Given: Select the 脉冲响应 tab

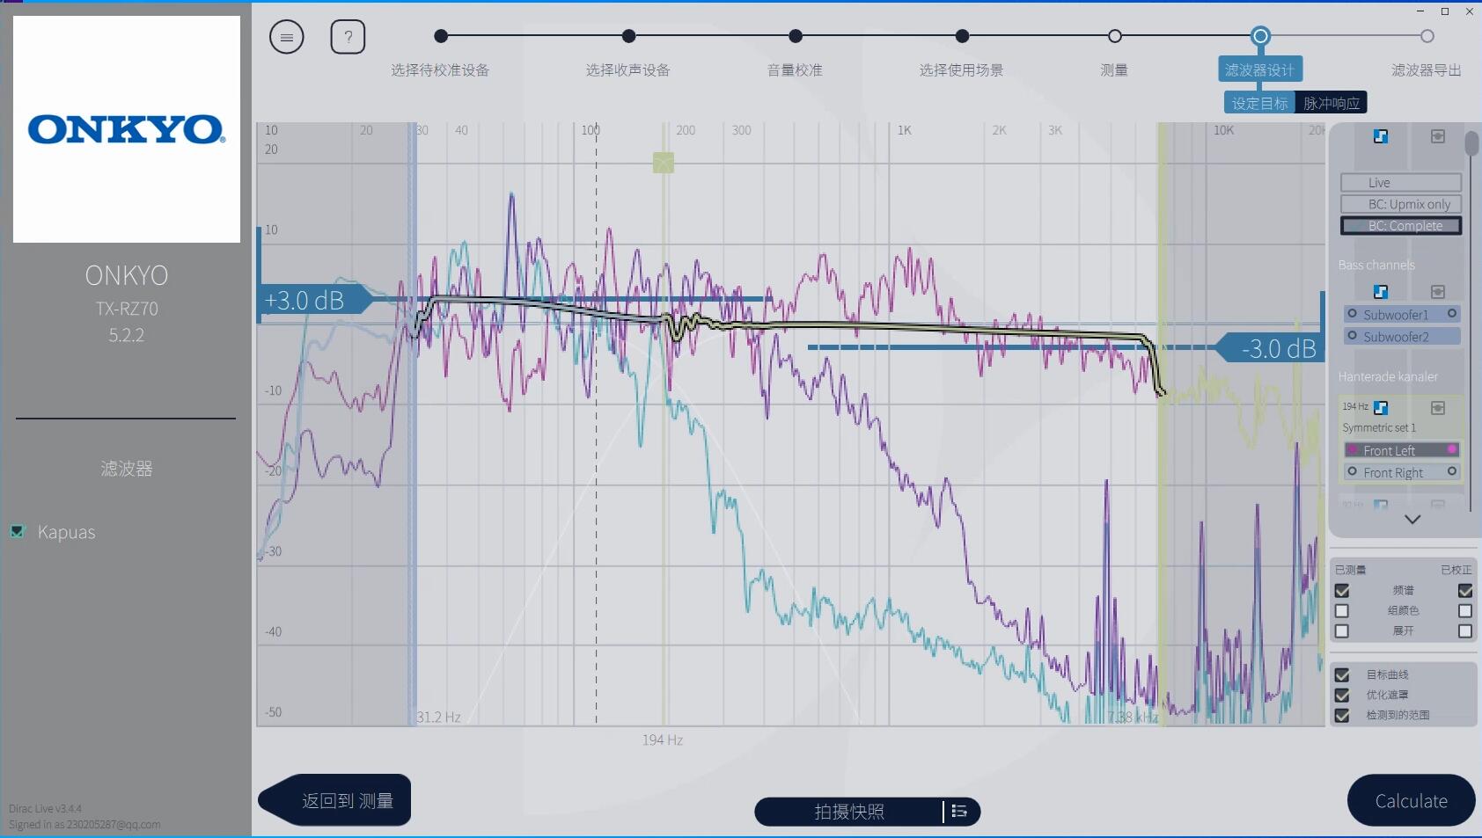Looking at the screenshot, I should pyautogui.click(x=1331, y=103).
